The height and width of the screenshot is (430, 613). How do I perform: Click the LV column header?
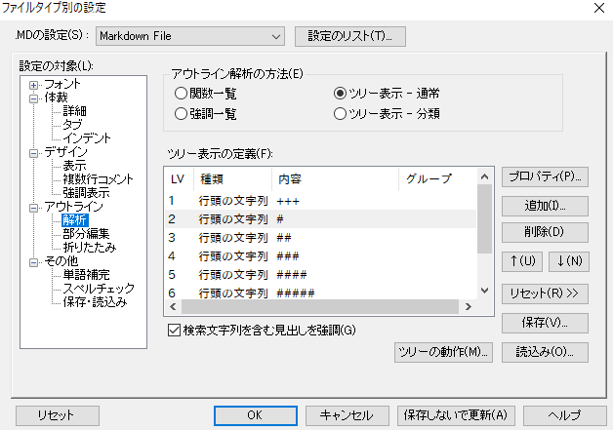pyautogui.click(x=180, y=179)
